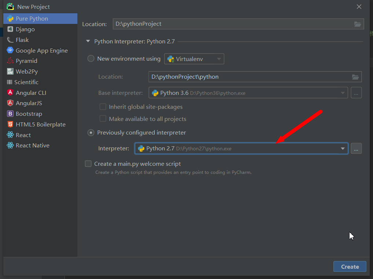Click the virtualenv Location path field
The image size is (373, 279).
click(x=255, y=77)
